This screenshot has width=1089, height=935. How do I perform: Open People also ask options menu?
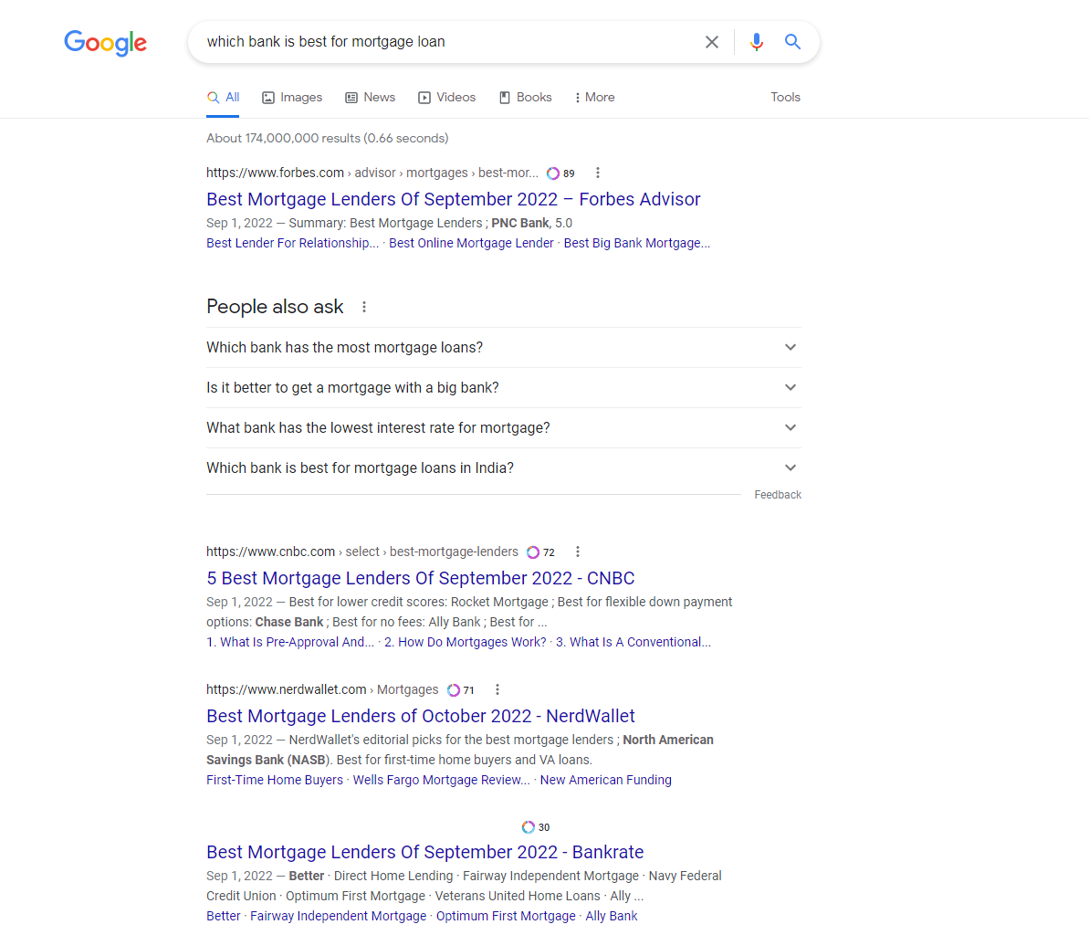[364, 307]
